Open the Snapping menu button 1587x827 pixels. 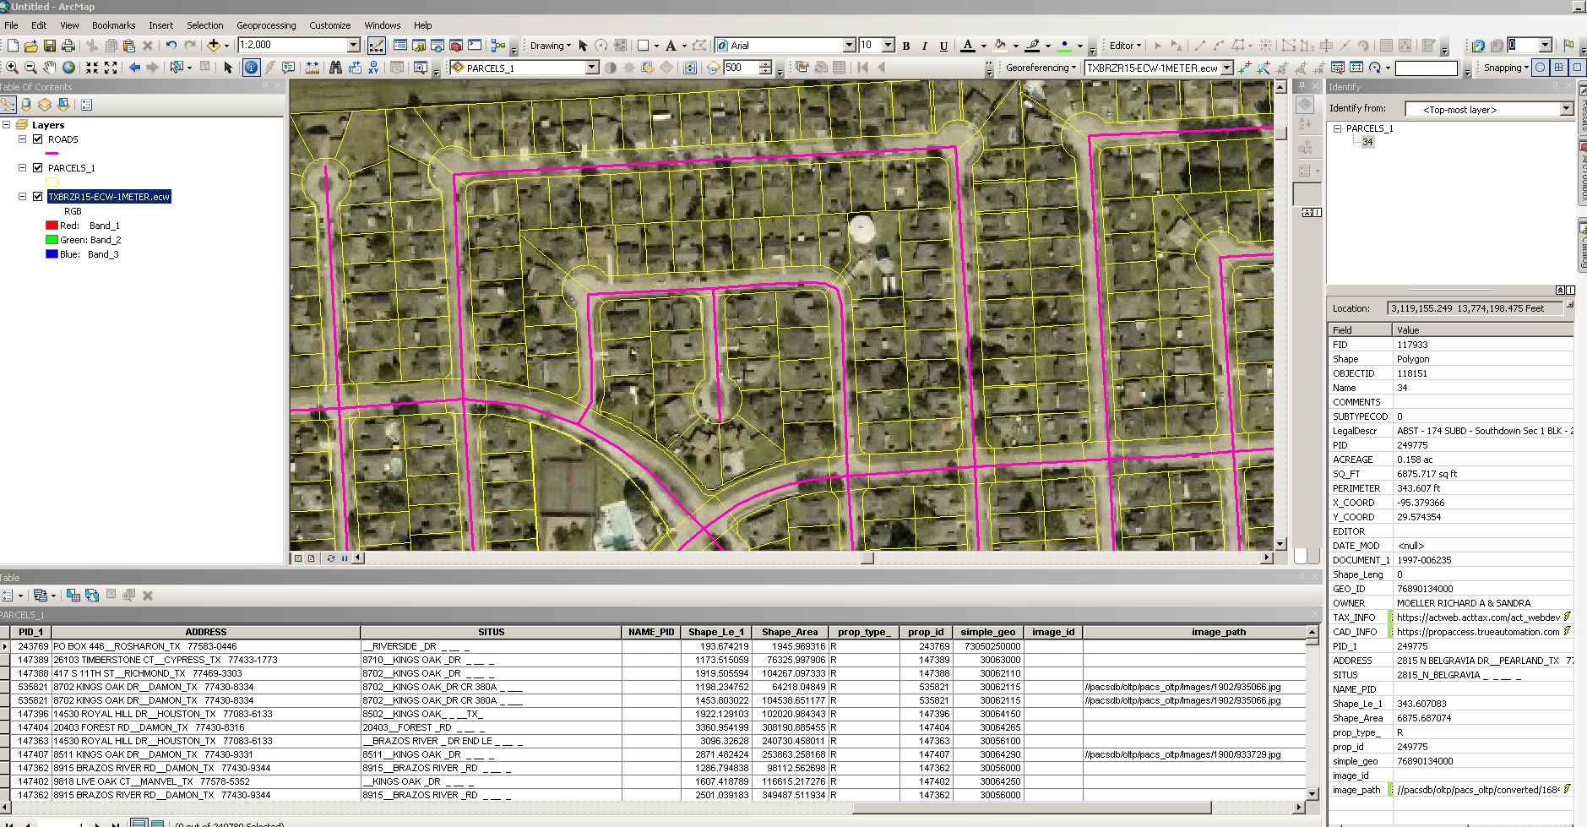click(1506, 68)
